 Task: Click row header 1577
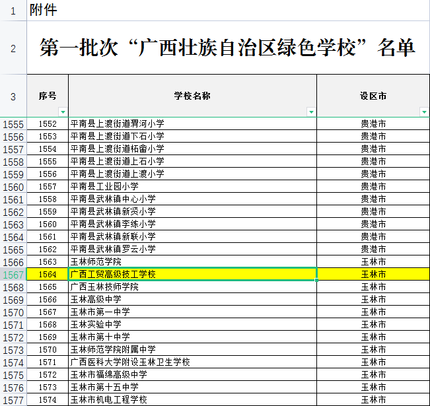click(x=13, y=400)
